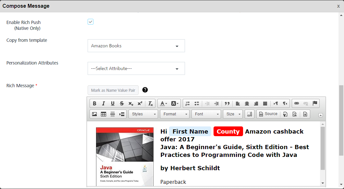The width and height of the screenshot is (344, 189).
Task: Click the 'by Herbert Schildt' text
Action: click(190, 168)
